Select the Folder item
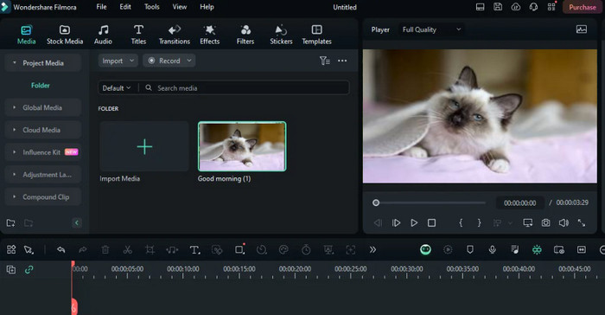The width and height of the screenshot is (605, 315). coord(41,86)
